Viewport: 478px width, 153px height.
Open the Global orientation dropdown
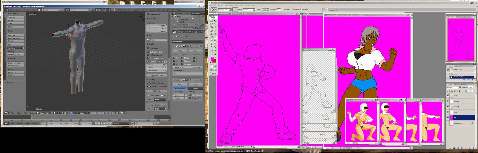click(x=83, y=113)
